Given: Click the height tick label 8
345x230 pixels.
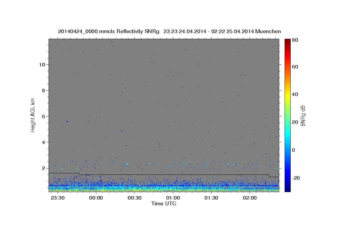Looking at the screenshot, I should (x=44, y=90).
